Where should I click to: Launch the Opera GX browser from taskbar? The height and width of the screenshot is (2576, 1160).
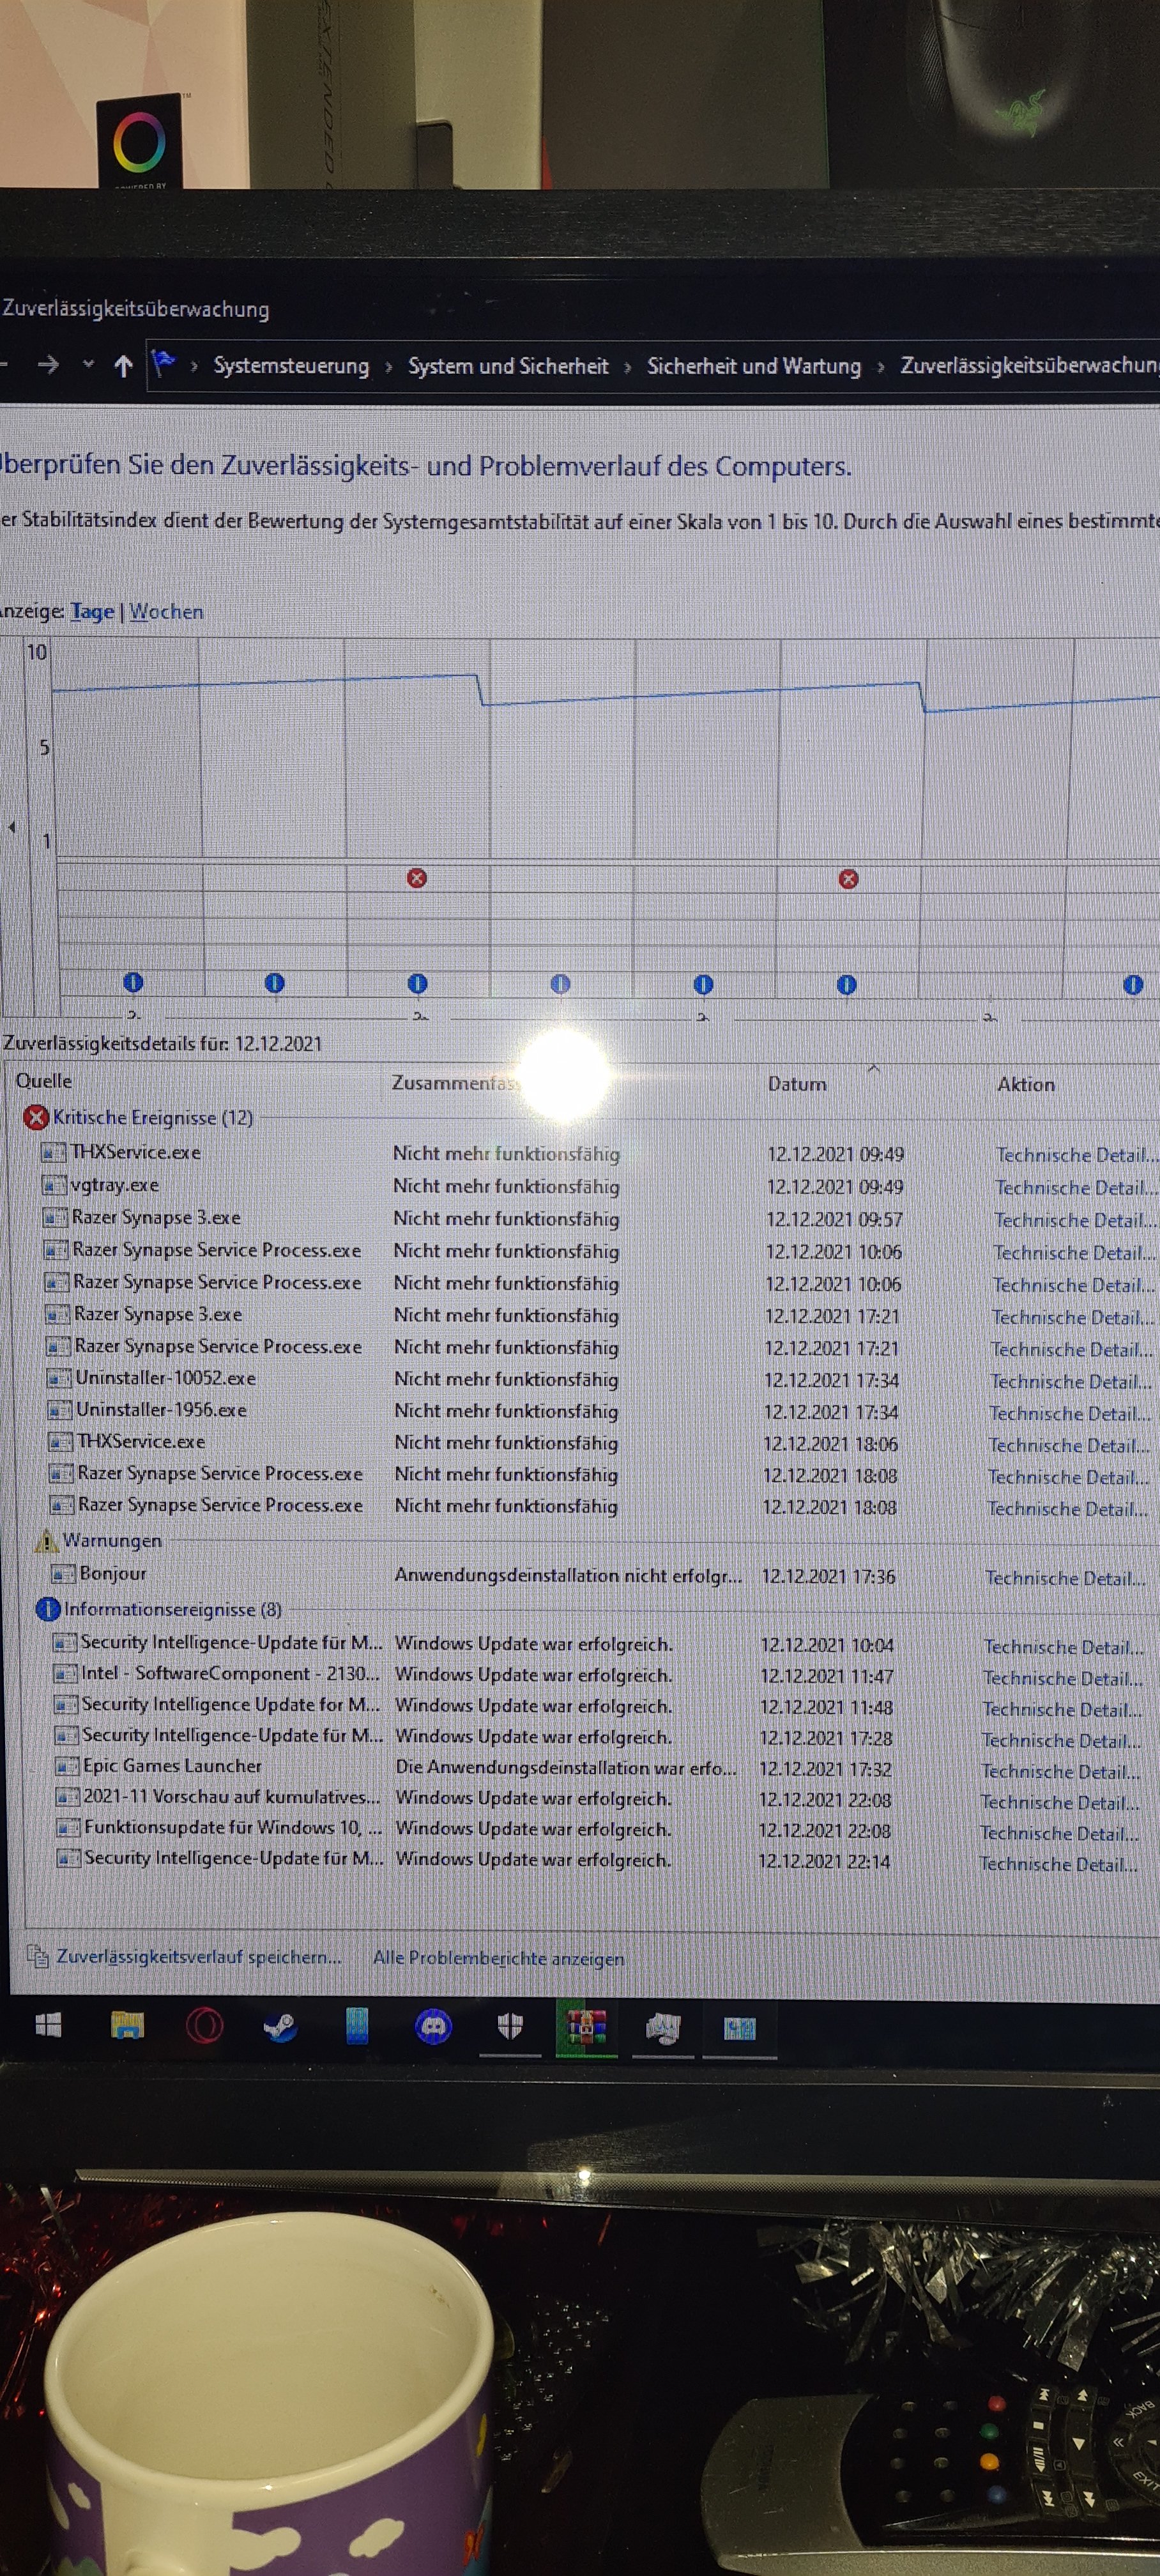(x=204, y=2026)
